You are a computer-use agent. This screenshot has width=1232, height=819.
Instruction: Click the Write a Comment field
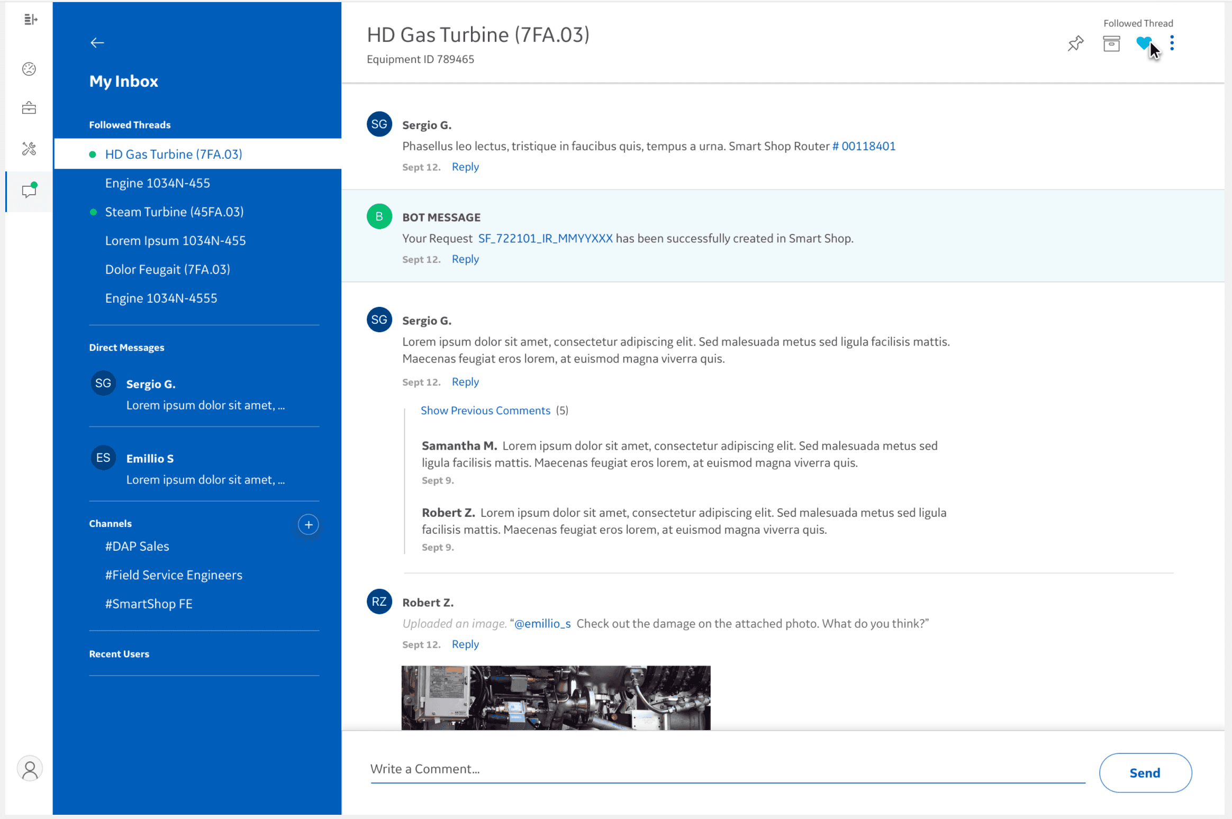[x=727, y=769]
